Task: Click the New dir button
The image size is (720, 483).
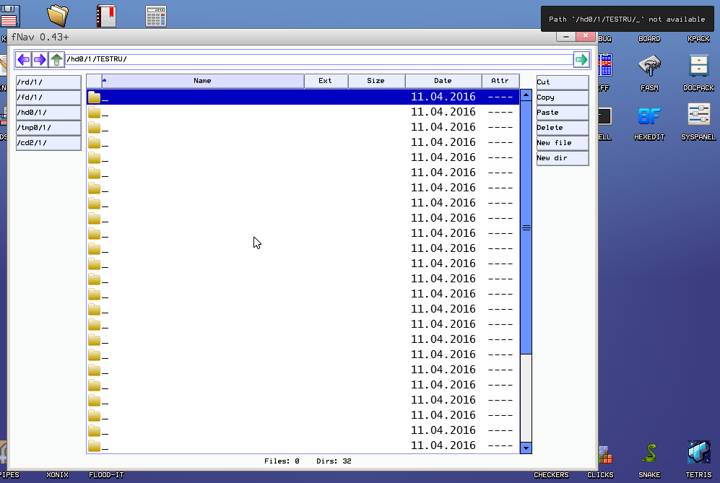Action: (562, 158)
